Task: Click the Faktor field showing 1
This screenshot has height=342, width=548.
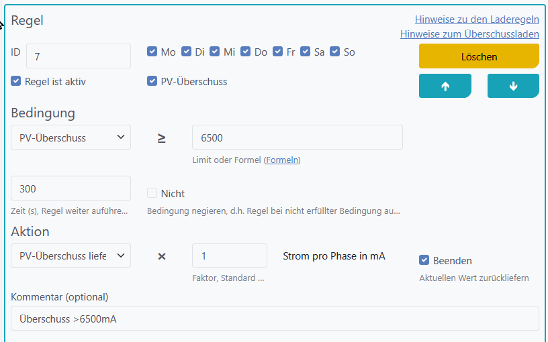Action: (229, 255)
